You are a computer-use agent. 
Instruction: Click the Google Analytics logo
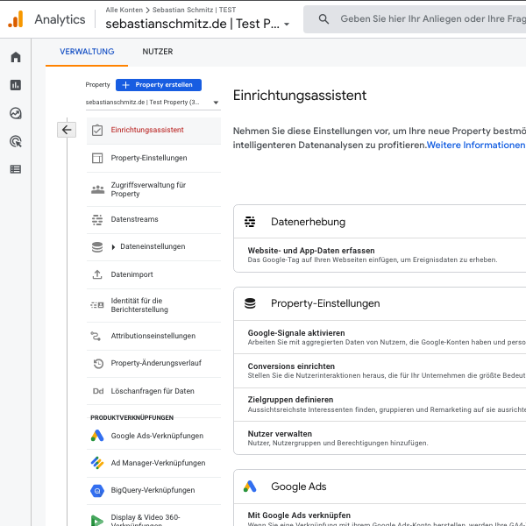pyautogui.click(x=16, y=19)
